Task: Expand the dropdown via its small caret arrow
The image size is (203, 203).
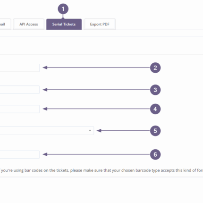Action: pos(90,130)
